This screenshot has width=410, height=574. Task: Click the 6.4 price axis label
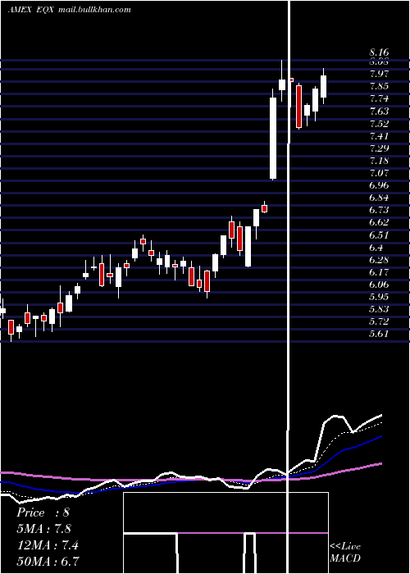(x=376, y=248)
